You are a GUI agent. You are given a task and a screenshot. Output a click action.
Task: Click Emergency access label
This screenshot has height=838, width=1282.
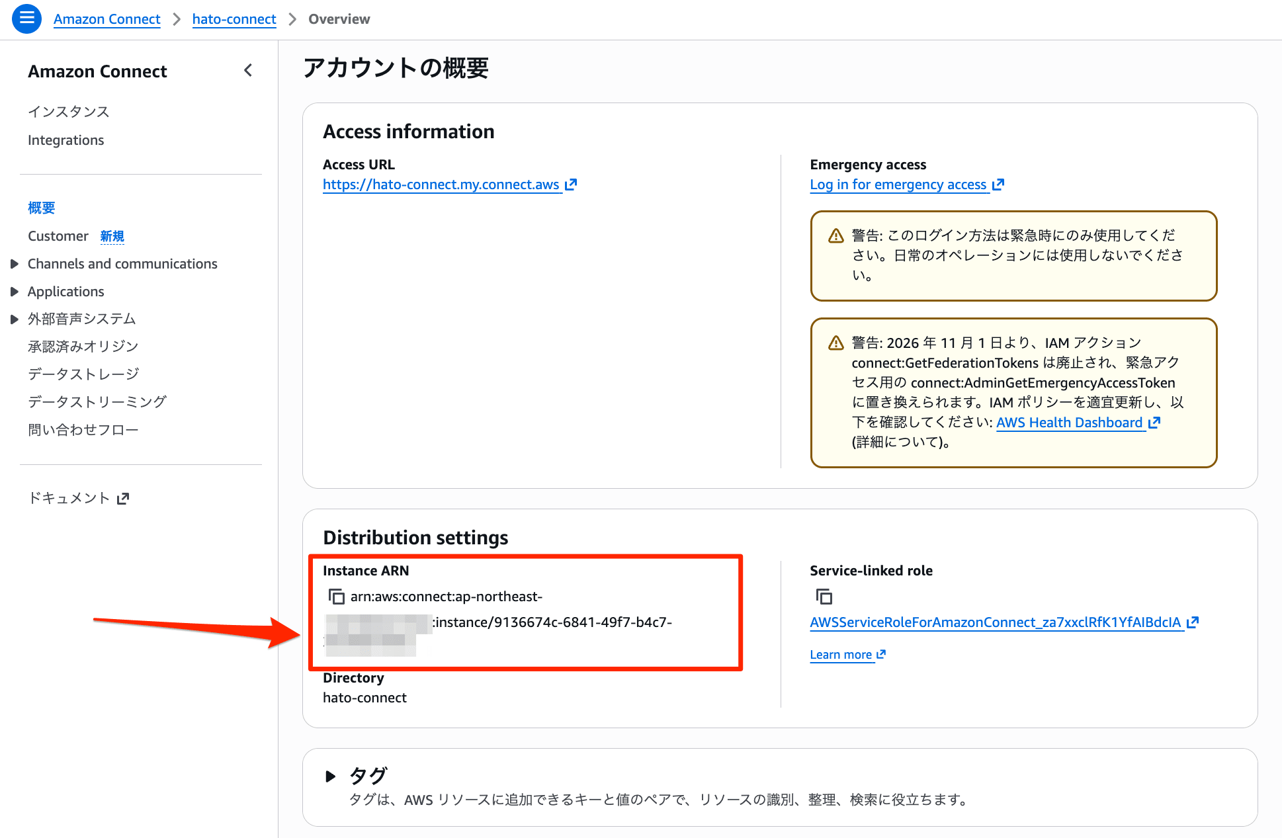click(x=868, y=165)
